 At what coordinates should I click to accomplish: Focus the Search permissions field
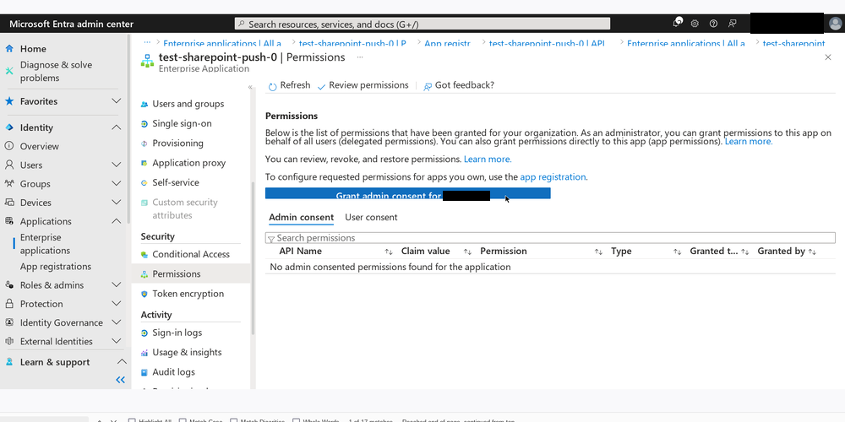pos(550,238)
